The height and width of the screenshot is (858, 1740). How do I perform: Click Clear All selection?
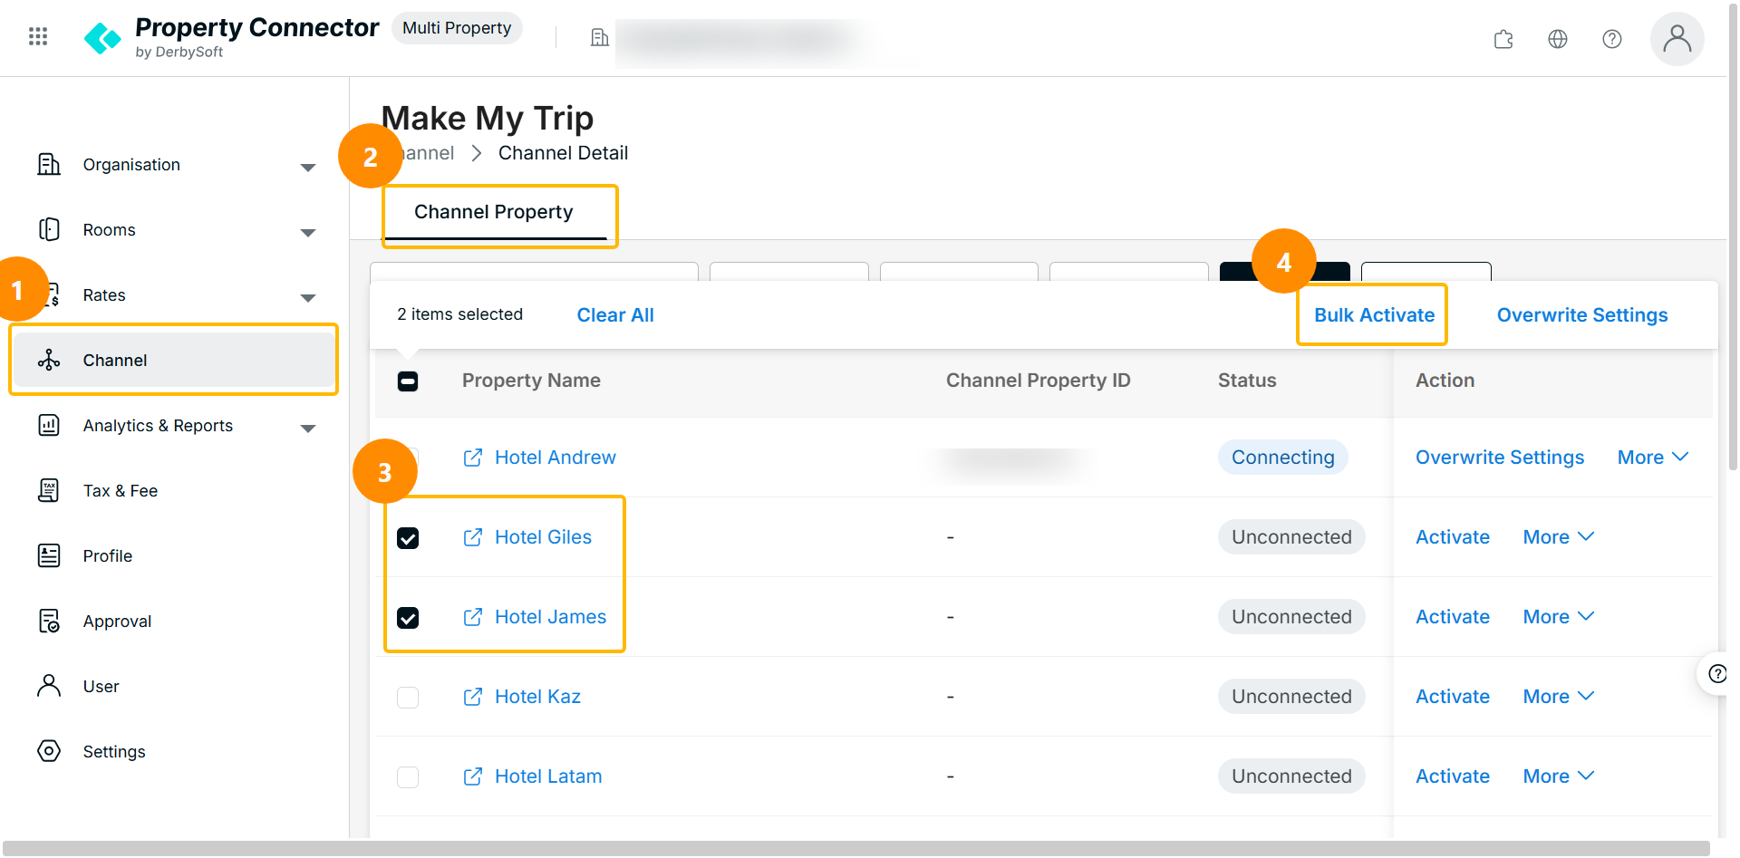coord(615,314)
